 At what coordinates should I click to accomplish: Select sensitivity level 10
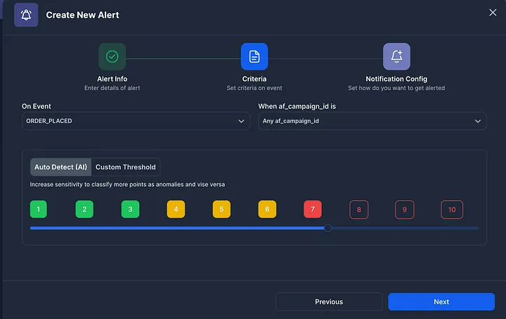pyautogui.click(x=452, y=209)
